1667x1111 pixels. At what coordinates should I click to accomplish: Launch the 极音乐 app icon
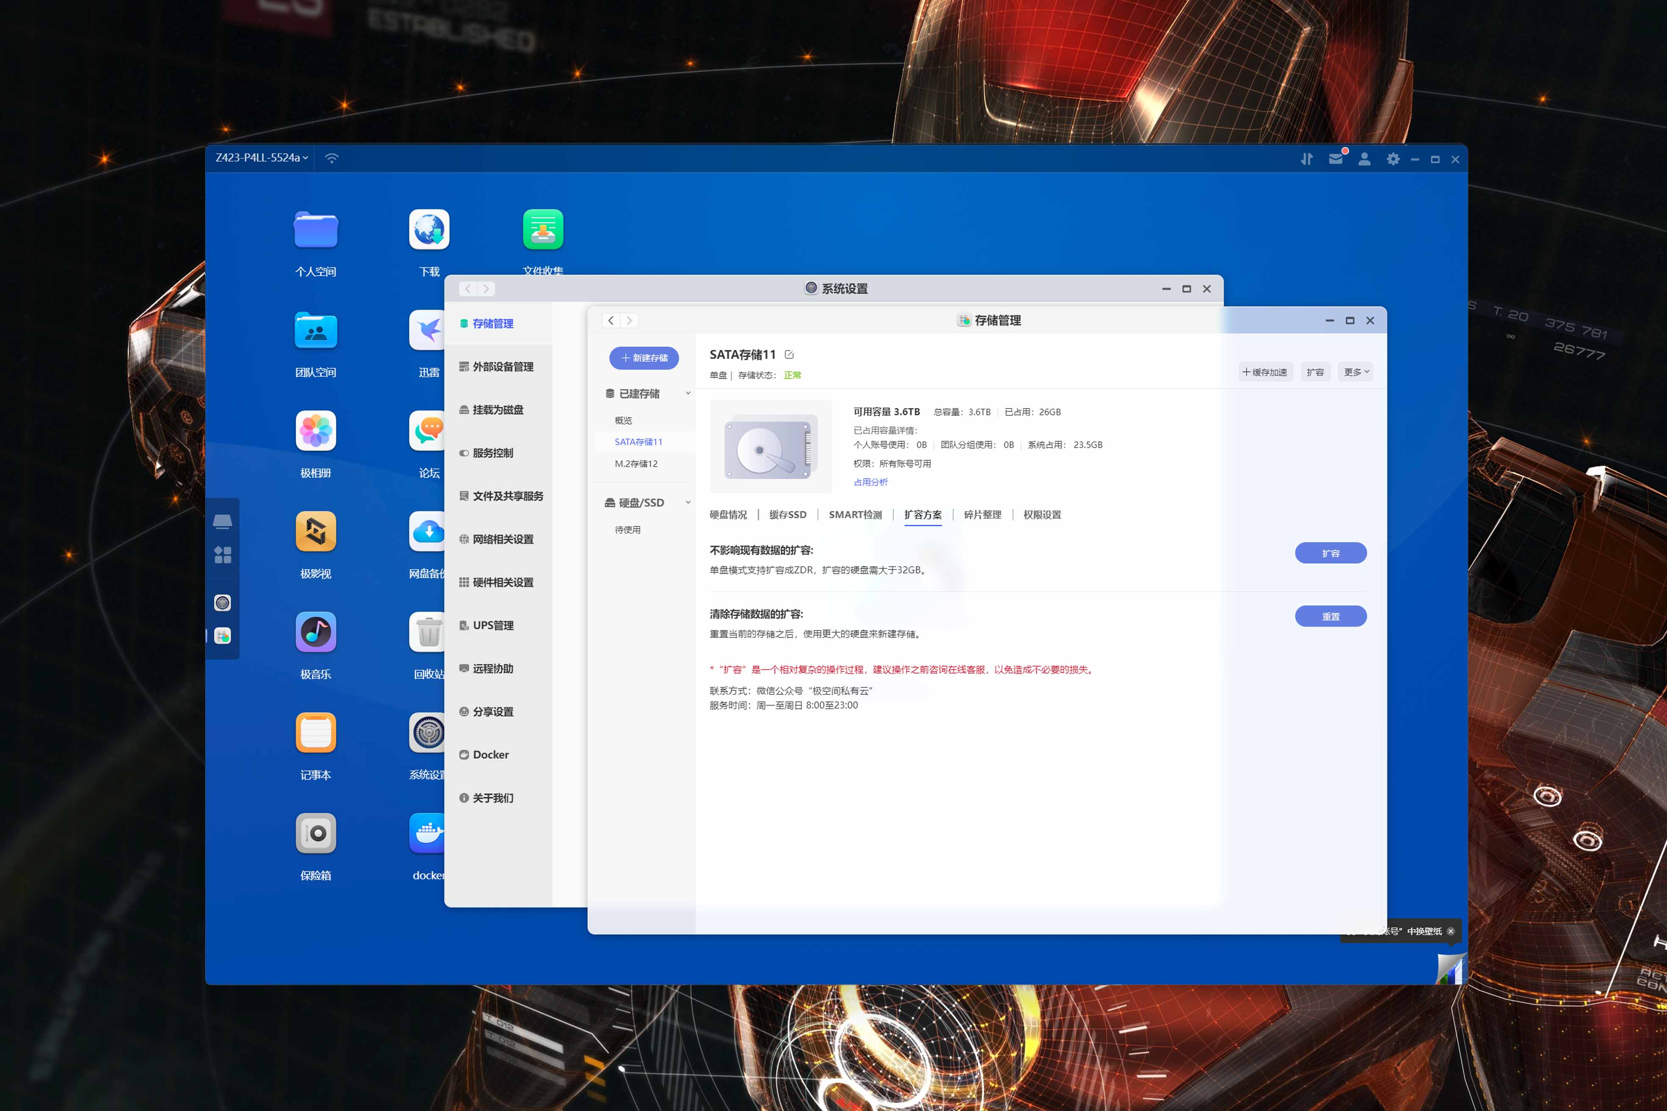(316, 632)
